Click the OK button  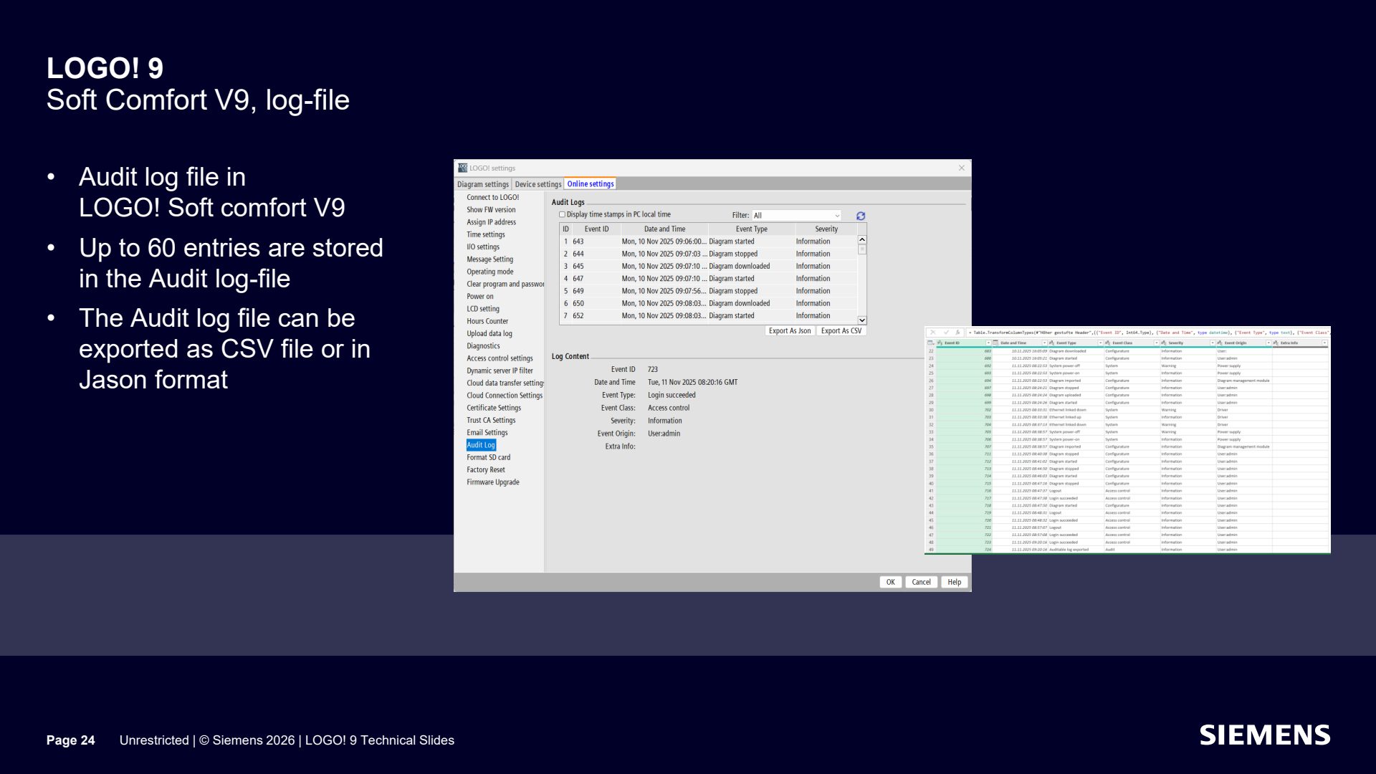pyautogui.click(x=890, y=582)
